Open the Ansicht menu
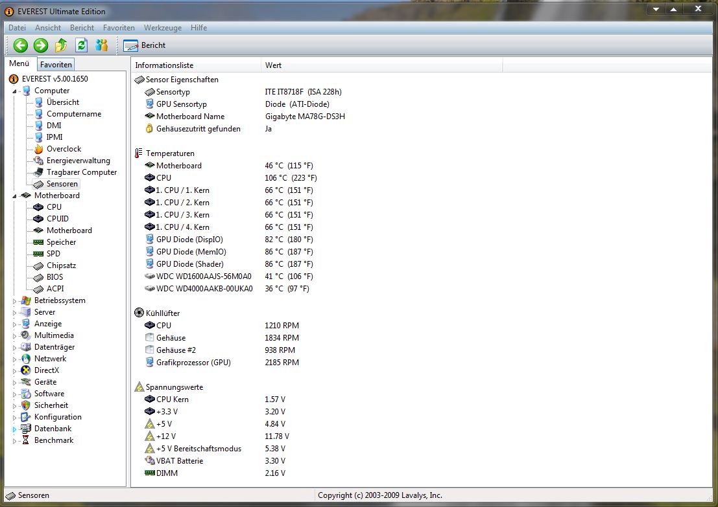Viewport: 718px width, 507px height. [x=48, y=28]
